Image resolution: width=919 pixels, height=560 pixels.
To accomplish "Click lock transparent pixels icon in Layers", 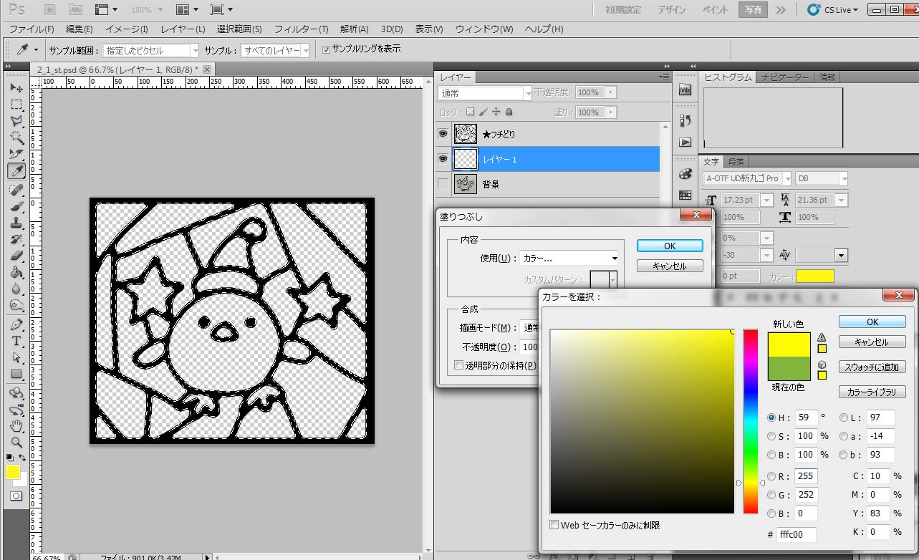I will (x=470, y=112).
